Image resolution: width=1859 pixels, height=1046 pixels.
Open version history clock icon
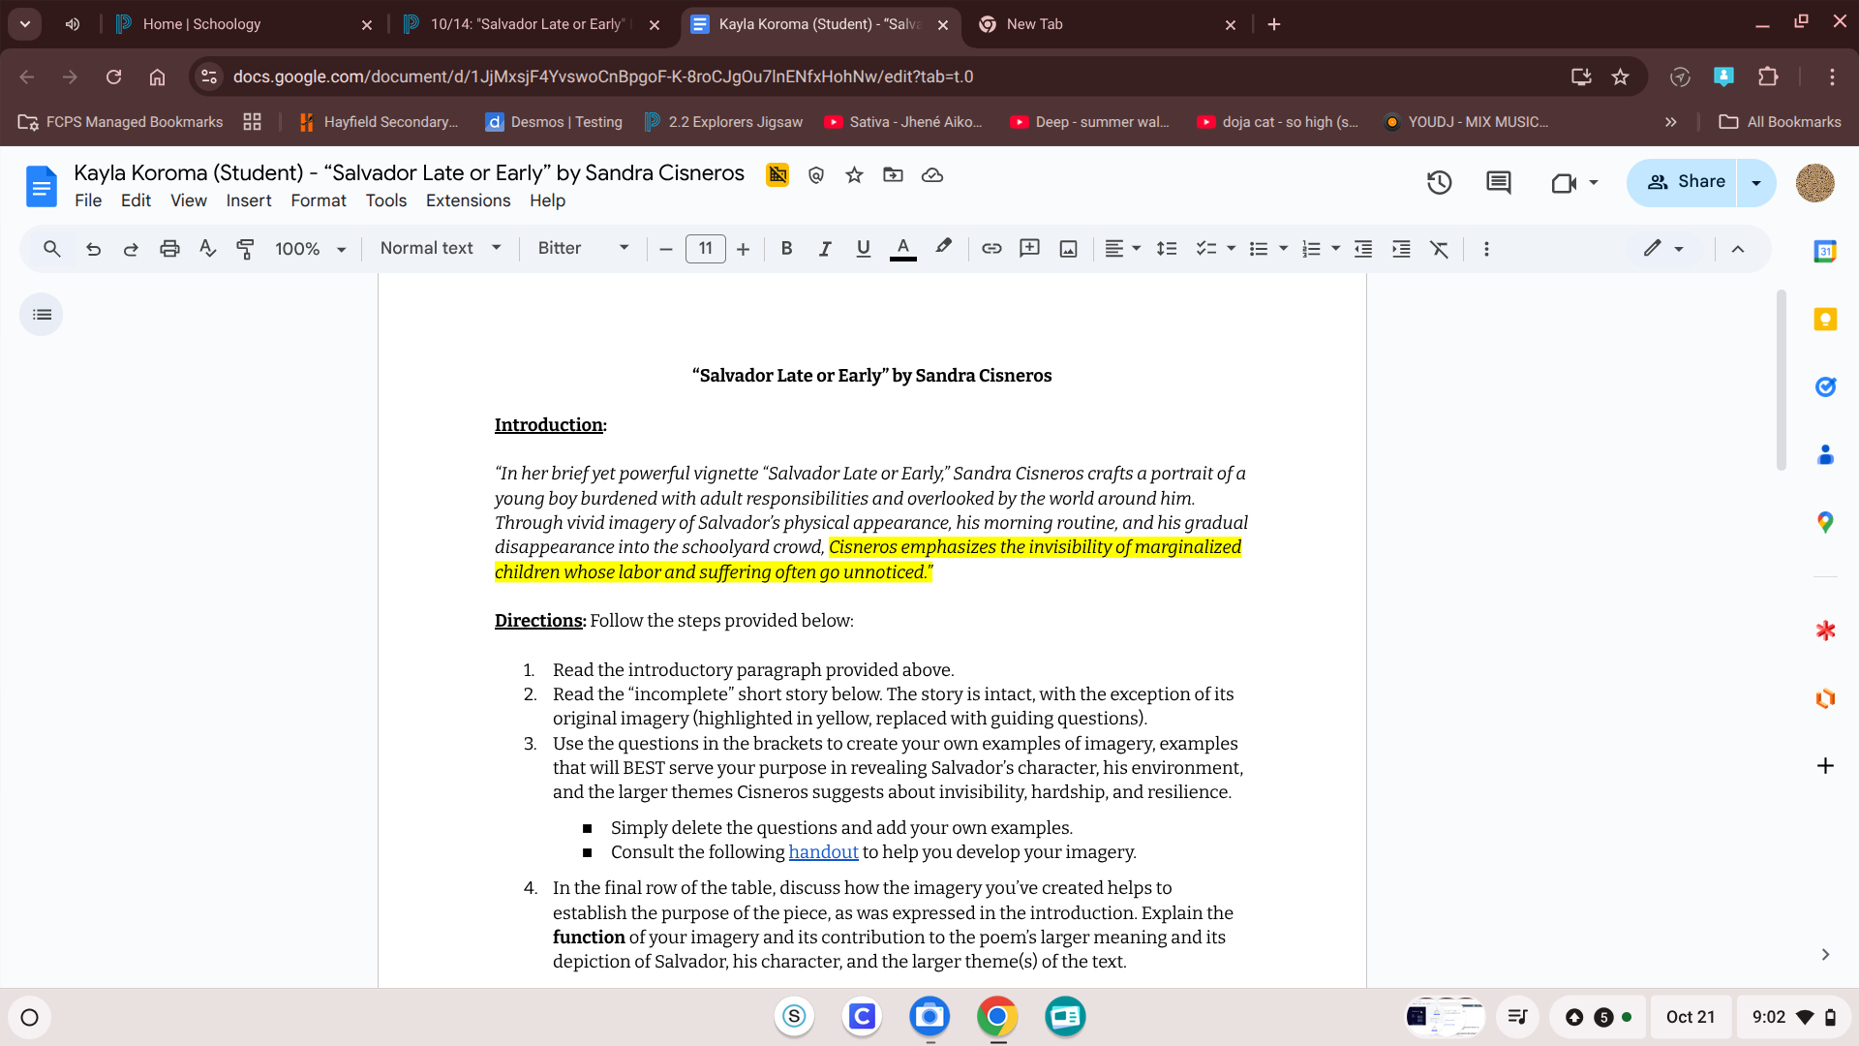click(1439, 182)
